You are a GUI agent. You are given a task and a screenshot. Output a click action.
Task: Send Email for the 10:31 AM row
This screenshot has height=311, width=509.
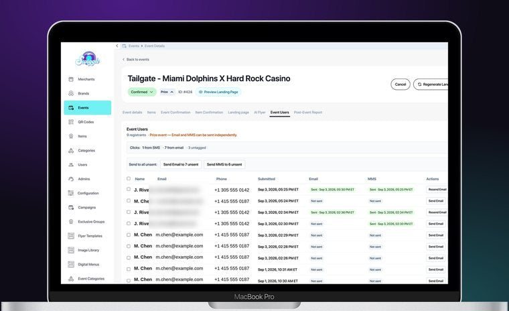point(435,269)
